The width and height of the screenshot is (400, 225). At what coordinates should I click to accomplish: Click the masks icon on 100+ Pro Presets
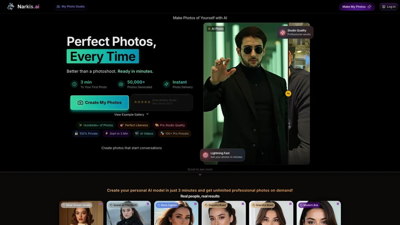(x=162, y=133)
